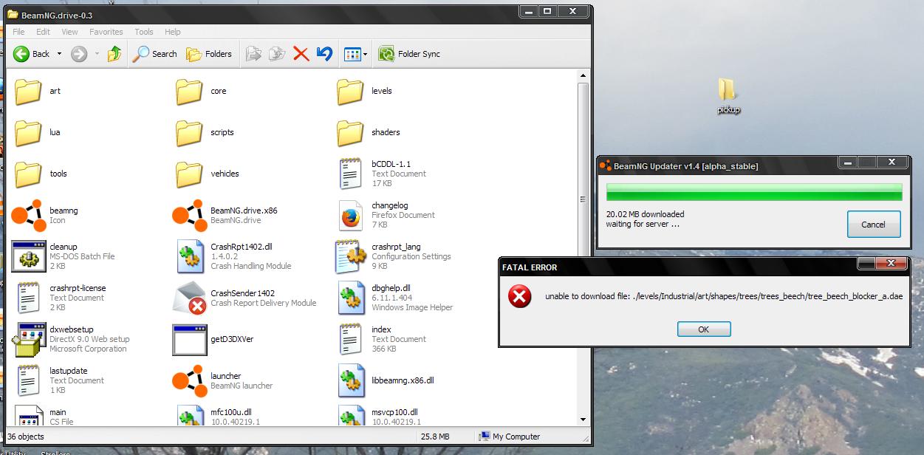924x455 pixels.
Task: Go Back in the Explorer window
Action: 32,54
